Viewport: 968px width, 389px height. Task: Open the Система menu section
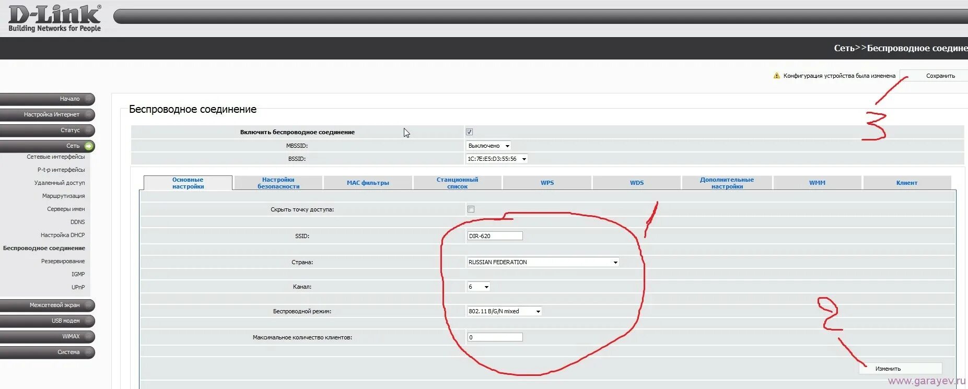coord(47,352)
